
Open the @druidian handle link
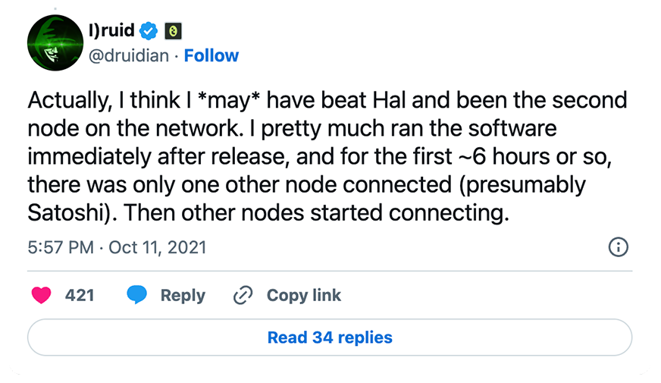[x=131, y=55]
